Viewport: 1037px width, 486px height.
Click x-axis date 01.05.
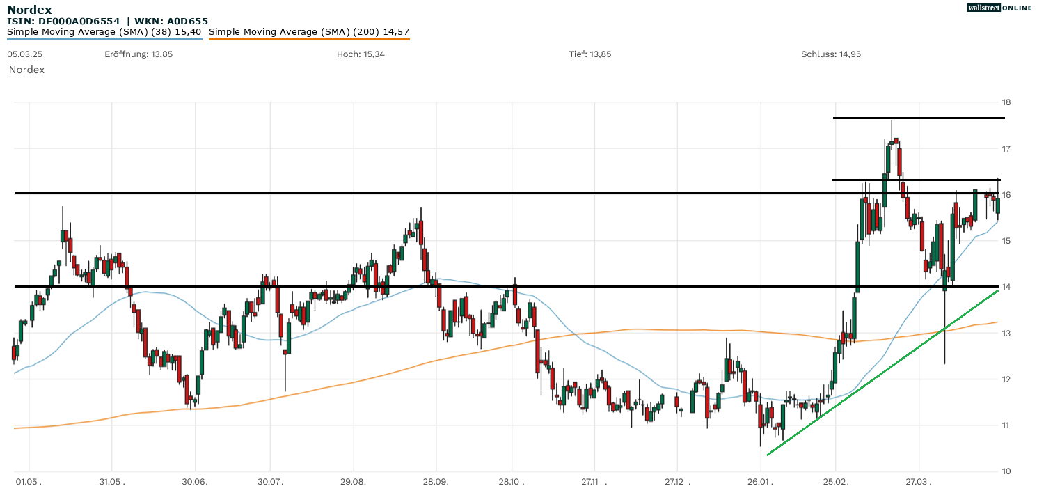click(29, 480)
